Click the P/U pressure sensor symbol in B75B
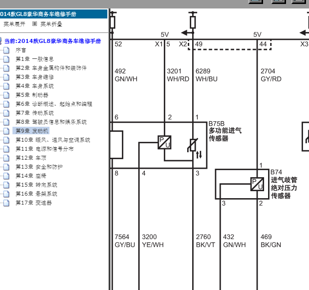Screen dimensions: 309x290 click(x=165, y=142)
